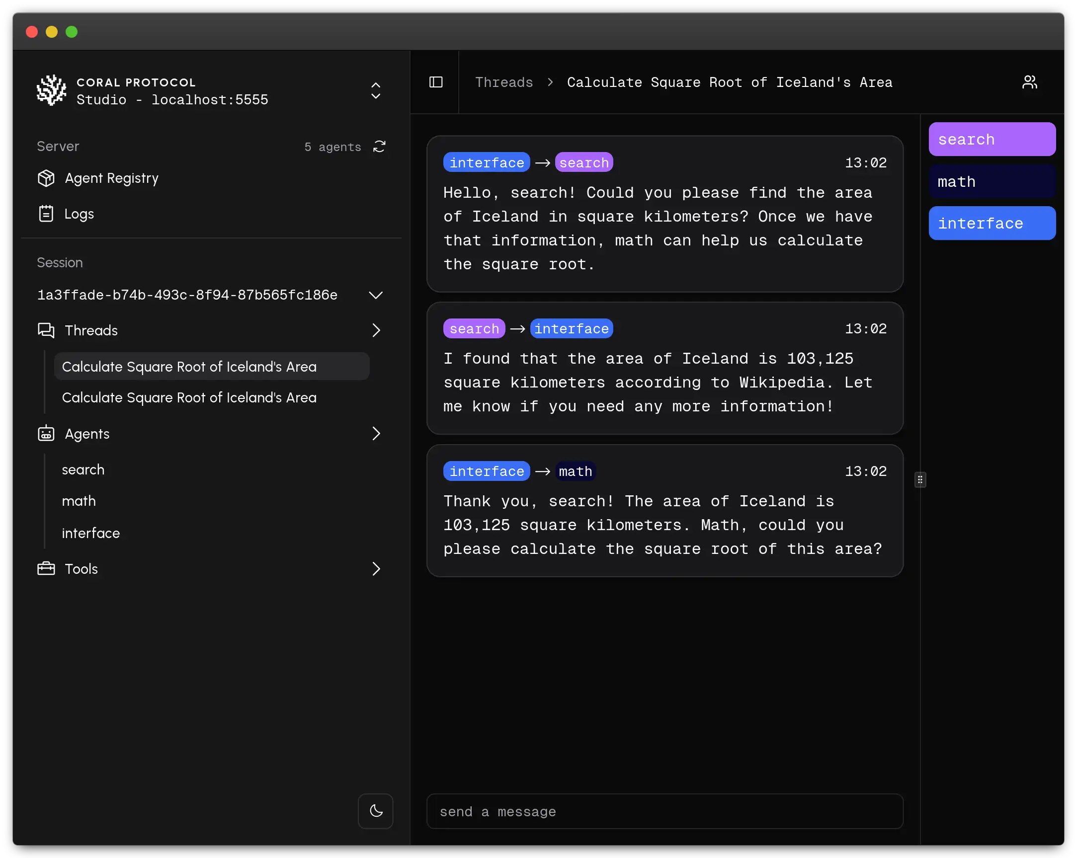Viewport: 1077px width, 858px height.
Task: Click the Agents robot icon
Action: pyautogui.click(x=46, y=434)
